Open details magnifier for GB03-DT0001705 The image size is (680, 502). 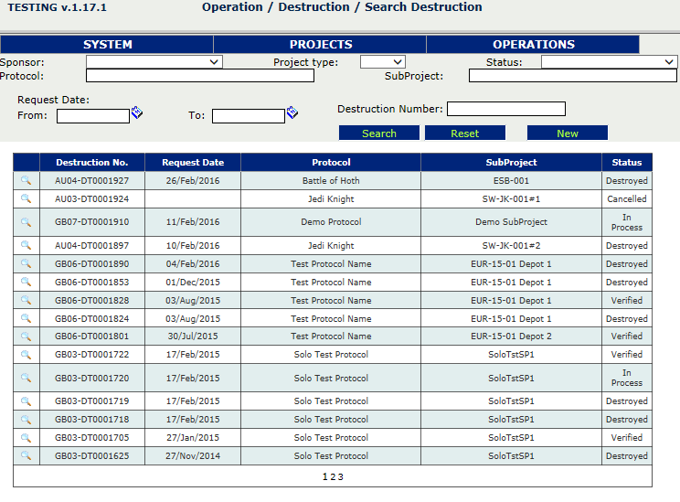click(26, 437)
